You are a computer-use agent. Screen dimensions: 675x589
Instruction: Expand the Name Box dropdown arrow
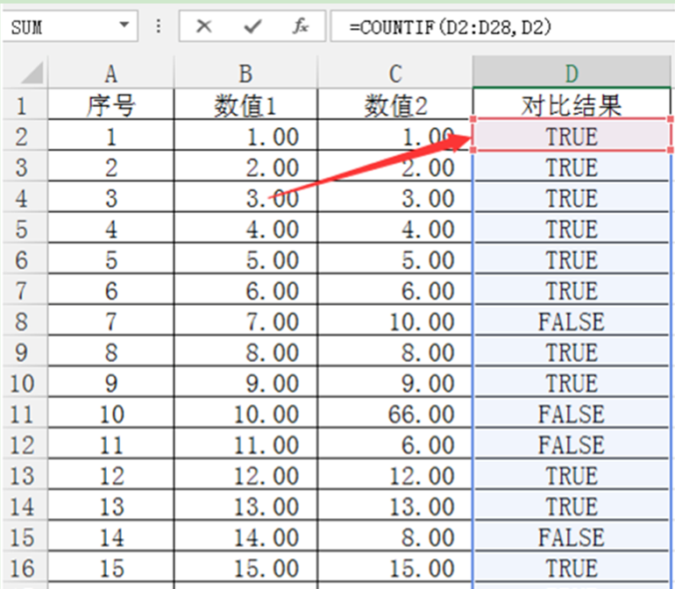122,26
